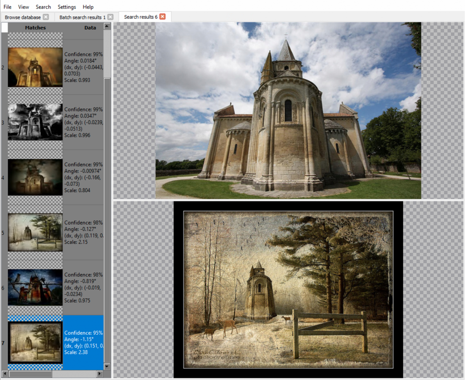Close the Search results 6 tab

coord(162,17)
